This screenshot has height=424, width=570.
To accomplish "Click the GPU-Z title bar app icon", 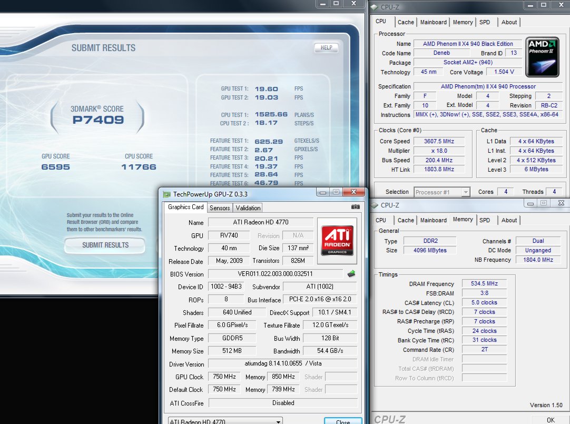I will point(167,194).
